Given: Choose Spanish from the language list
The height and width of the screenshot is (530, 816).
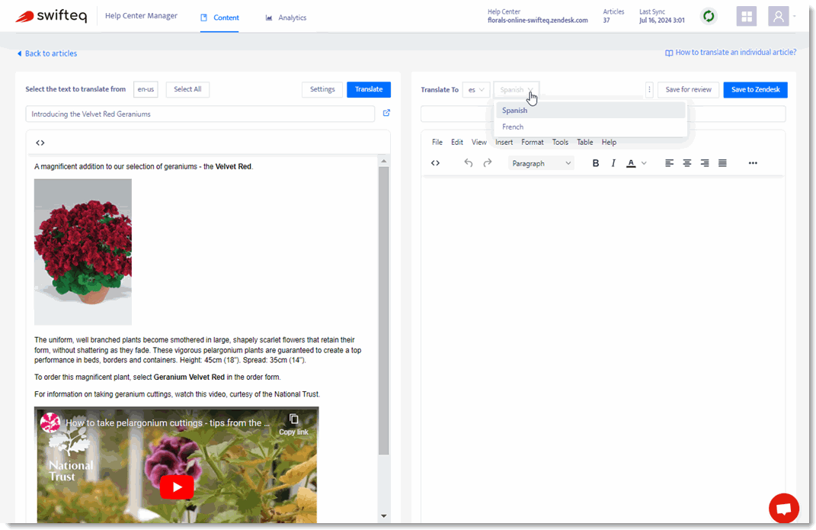Looking at the screenshot, I should (x=590, y=111).
